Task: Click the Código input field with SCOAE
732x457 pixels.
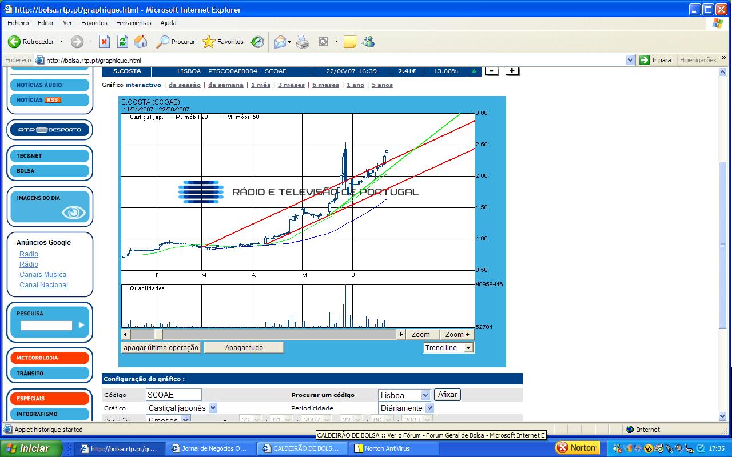Action: [x=174, y=395]
